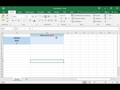Open Format as Table menu
120x90 pixels.
tap(79, 18)
